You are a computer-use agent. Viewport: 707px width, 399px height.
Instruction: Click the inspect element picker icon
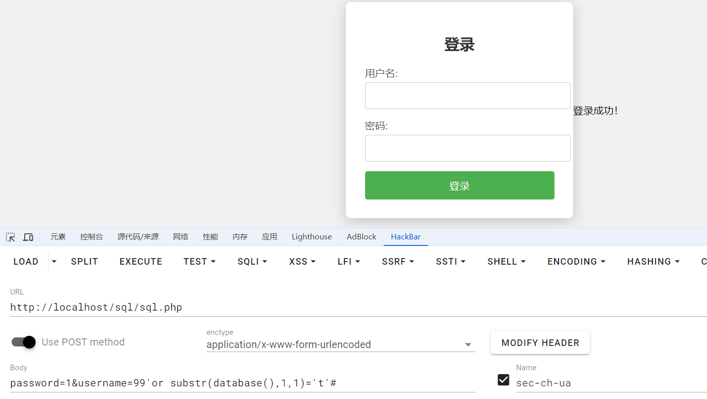(11, 237)
